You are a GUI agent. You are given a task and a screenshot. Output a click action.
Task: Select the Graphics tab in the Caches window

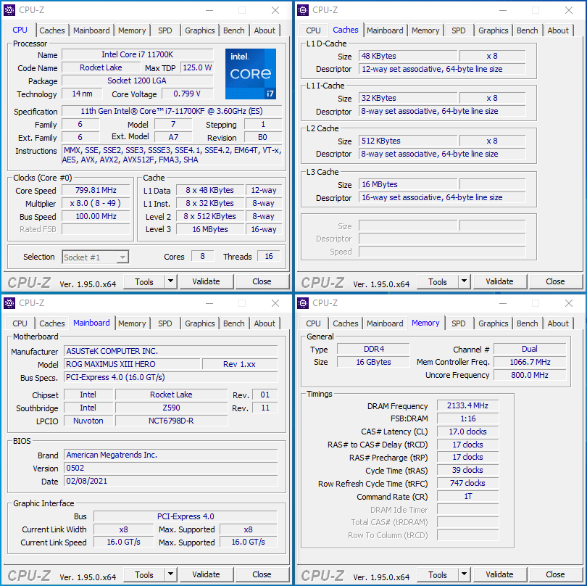coord(493,30)
